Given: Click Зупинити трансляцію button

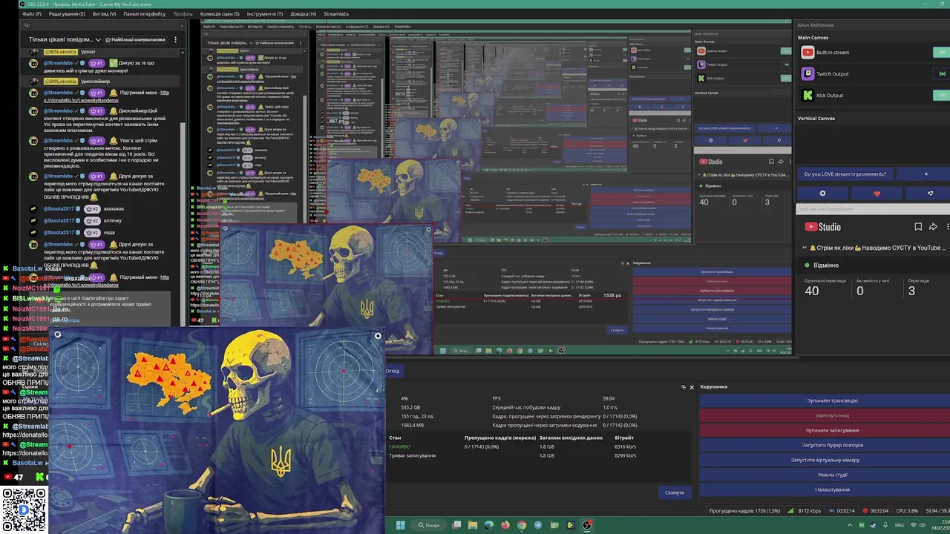Looking at the screenshot, I should pyautogui.click(x=825, y=400).
